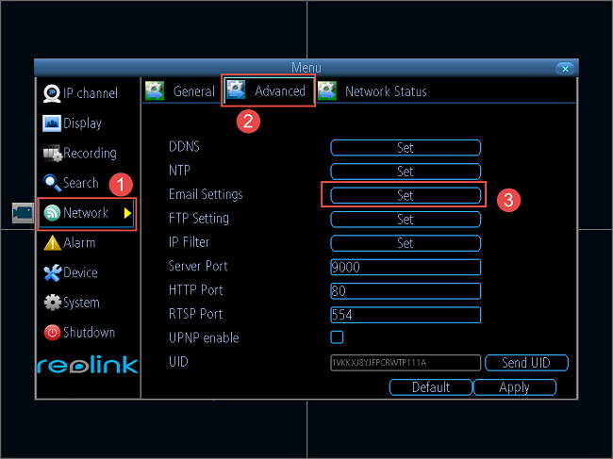Viewport: 613px width, 459px height.
Task: Switch to the Advanced tab
Action: (x=268, y=90)
